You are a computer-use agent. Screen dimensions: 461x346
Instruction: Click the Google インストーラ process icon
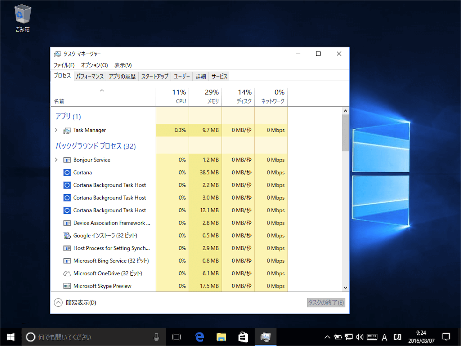[67, 235]
